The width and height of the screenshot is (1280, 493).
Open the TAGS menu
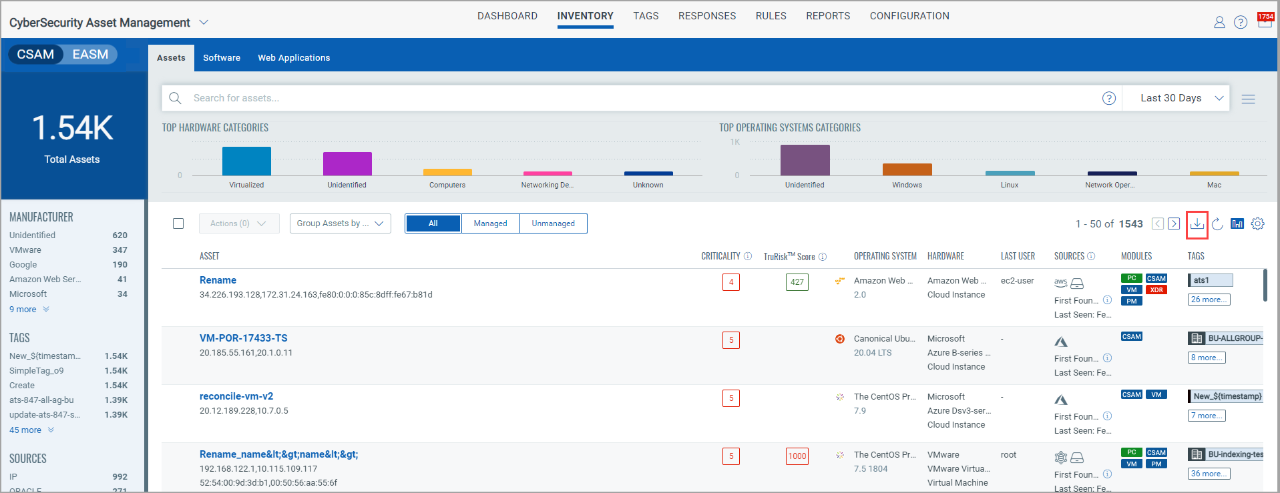click(x=646, y=16)
